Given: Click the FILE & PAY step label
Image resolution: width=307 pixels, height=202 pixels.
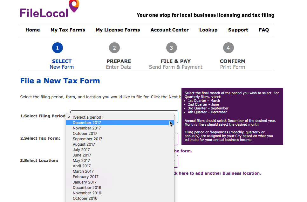Looking at the screenshot, I should click(x=176, y=64).
